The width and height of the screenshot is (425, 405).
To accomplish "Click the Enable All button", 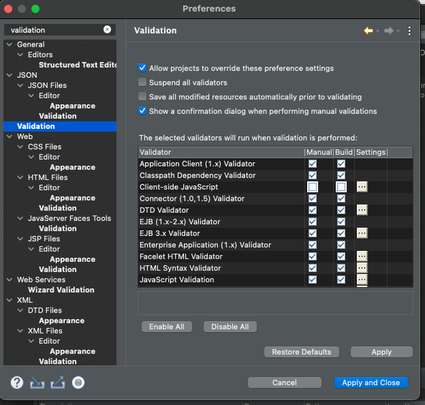I will tap(167, 327).
